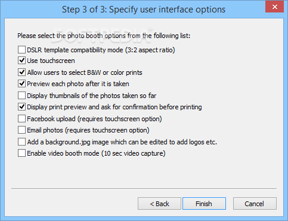Click the Finish button
This screenshot has height=221, width=288.
[x=204, y=203]
